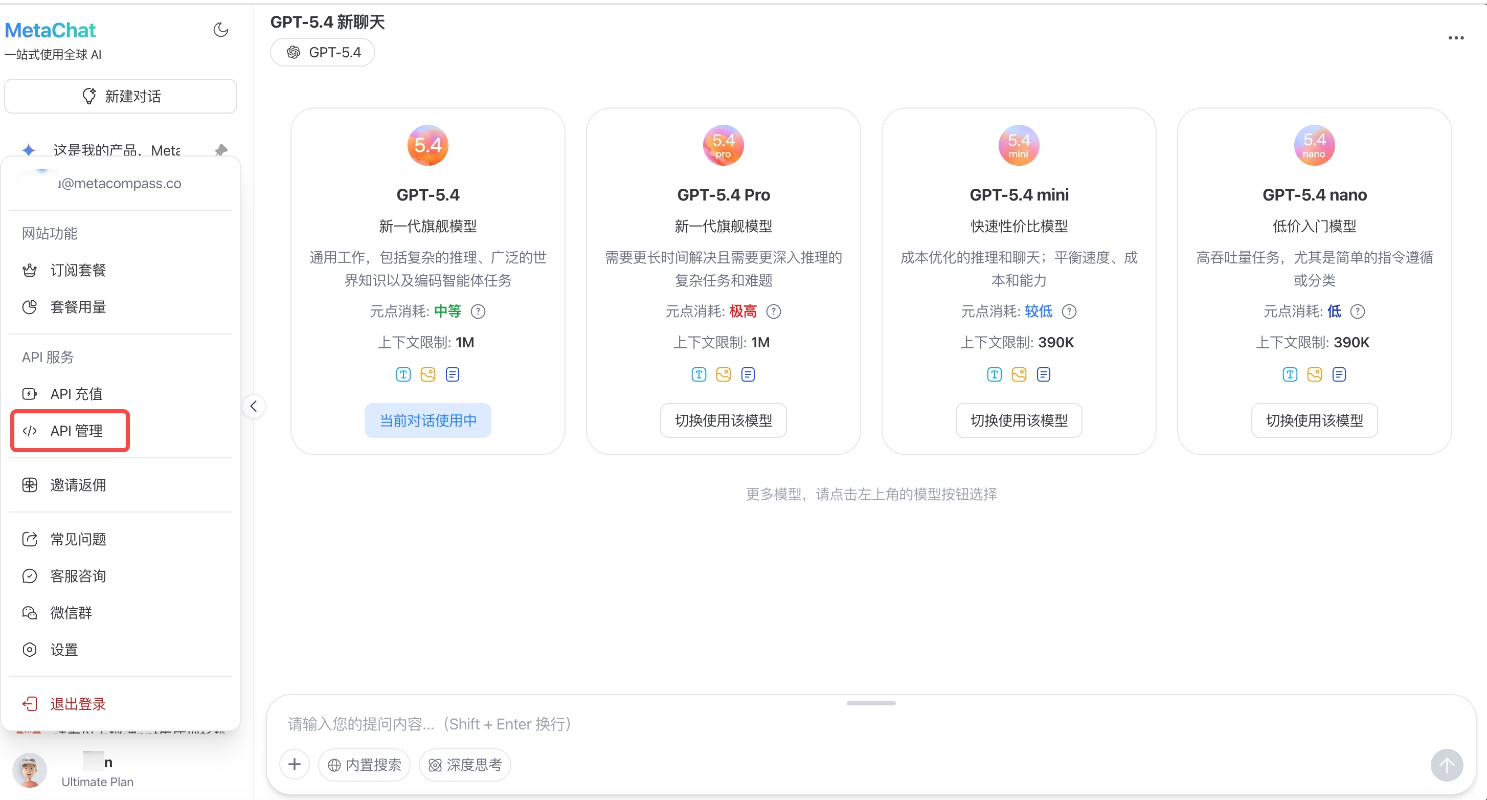Click text capability icon on GPT-5.4 card
1487x800 pixels.
(x=403, y=375)
